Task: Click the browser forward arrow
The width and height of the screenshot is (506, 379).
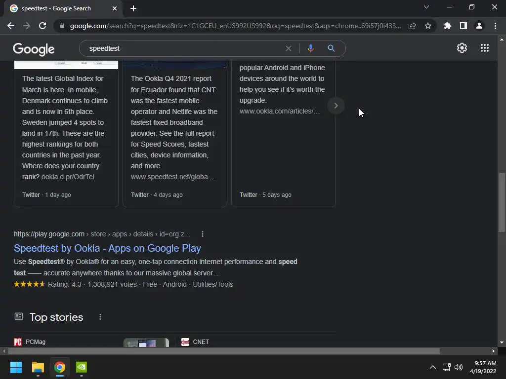Action: (27, 26)
